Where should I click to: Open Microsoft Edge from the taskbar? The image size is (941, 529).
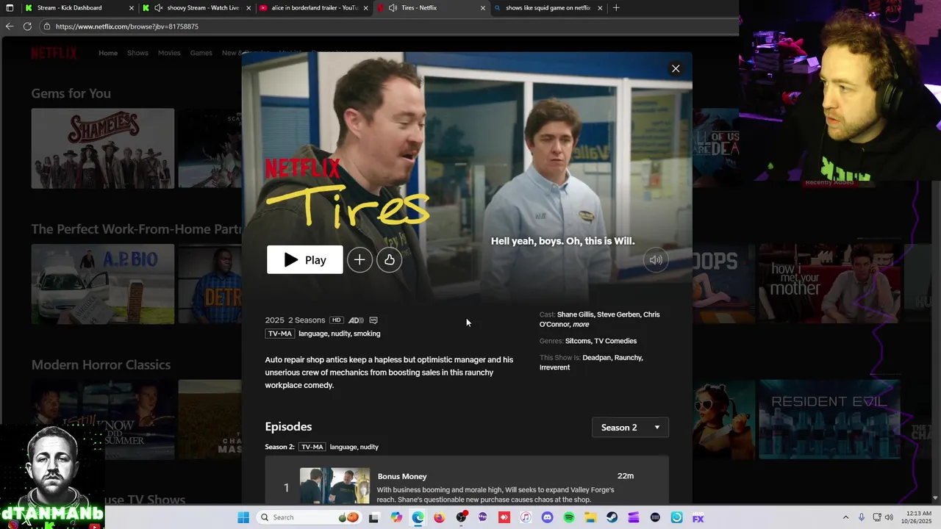[x=418, y=517]
